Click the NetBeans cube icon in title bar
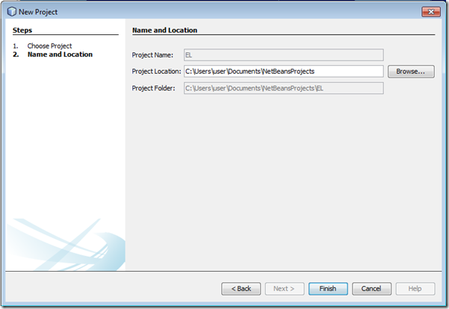 click(12, 12)
